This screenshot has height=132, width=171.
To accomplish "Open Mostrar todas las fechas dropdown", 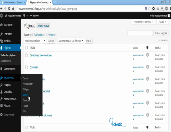I will (x=71, y=41).
